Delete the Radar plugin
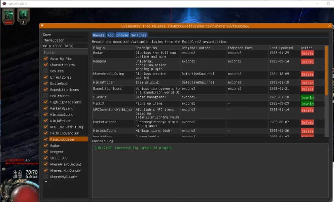 (x=307, y=53)
